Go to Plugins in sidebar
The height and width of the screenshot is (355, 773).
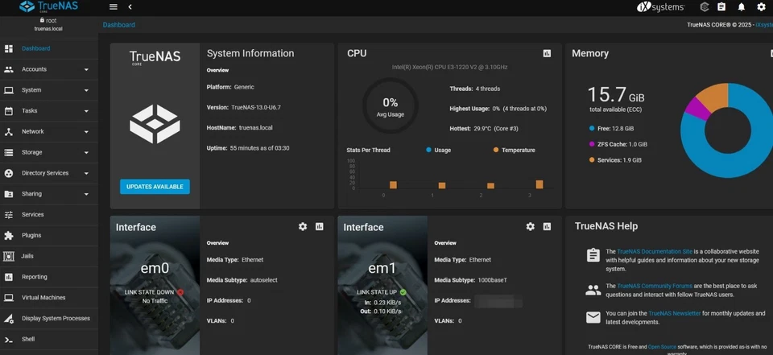[31, 236]
